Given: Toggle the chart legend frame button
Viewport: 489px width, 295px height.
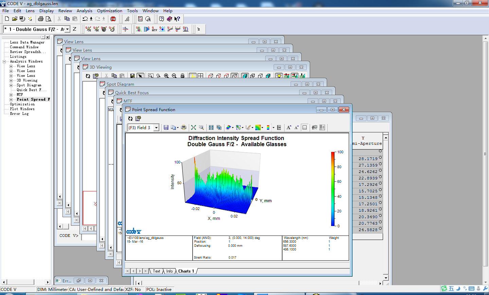Looking at the screenshot, I should click(305, 127).
